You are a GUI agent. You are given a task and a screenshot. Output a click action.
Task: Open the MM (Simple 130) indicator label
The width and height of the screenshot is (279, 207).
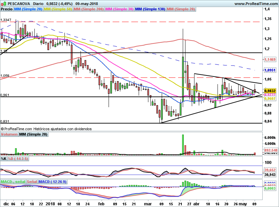(x=150, y=9)
